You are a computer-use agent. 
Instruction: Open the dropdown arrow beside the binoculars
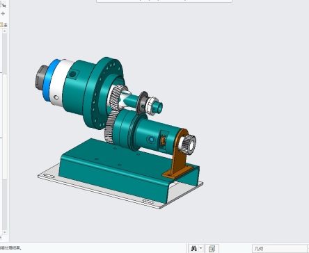click(x=200, y=248)
